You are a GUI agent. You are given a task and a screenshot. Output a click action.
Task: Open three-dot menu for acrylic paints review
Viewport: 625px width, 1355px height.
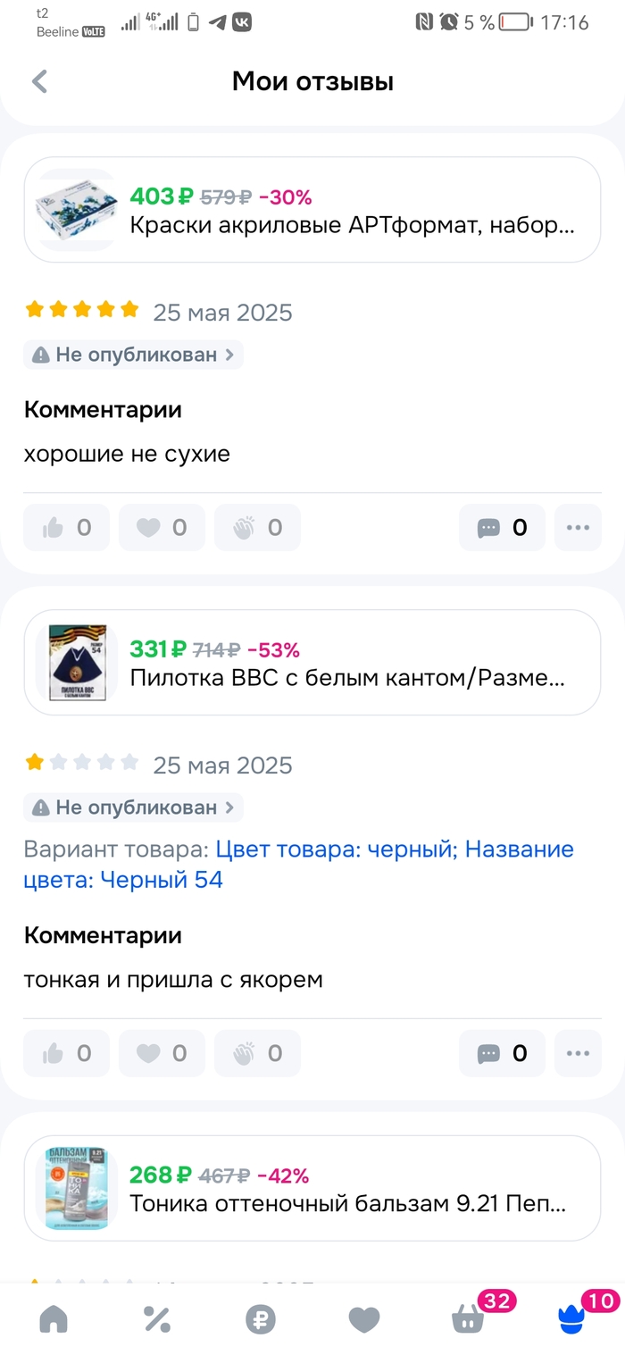click(578, 528)
